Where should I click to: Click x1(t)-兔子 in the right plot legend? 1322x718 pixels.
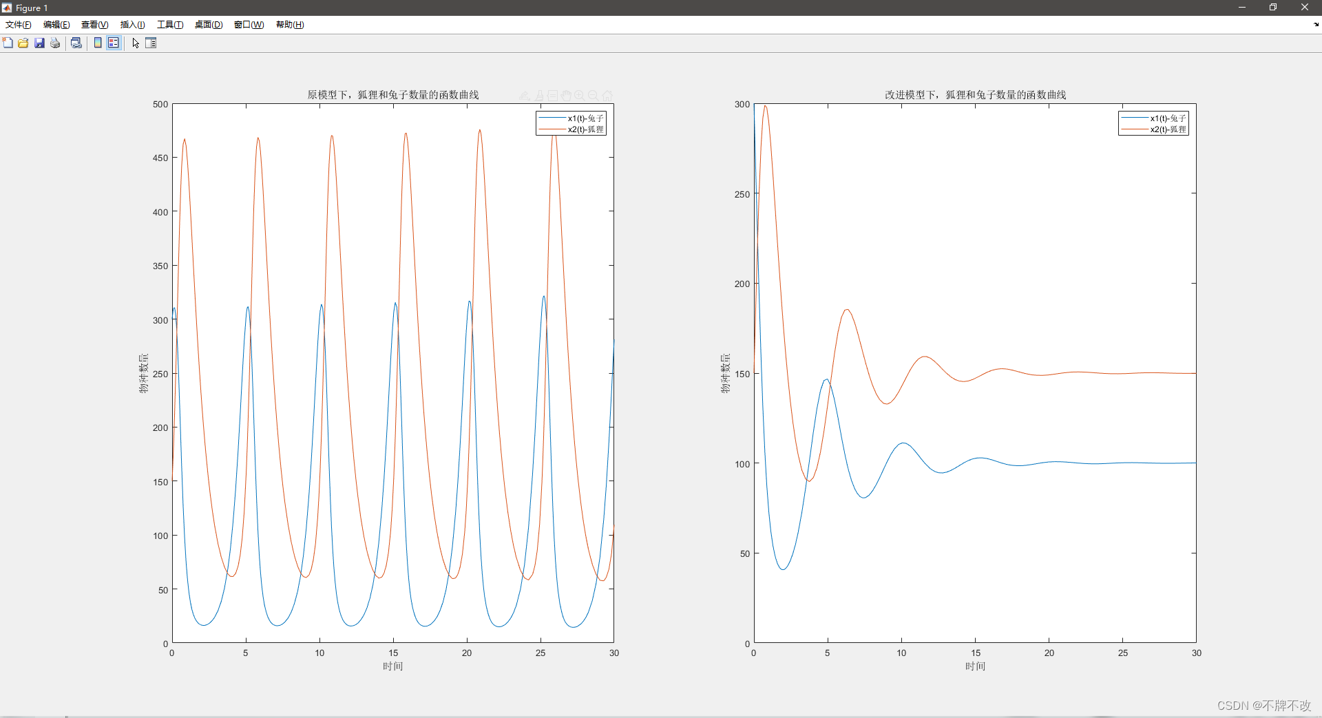click(x=1168, y=118)
